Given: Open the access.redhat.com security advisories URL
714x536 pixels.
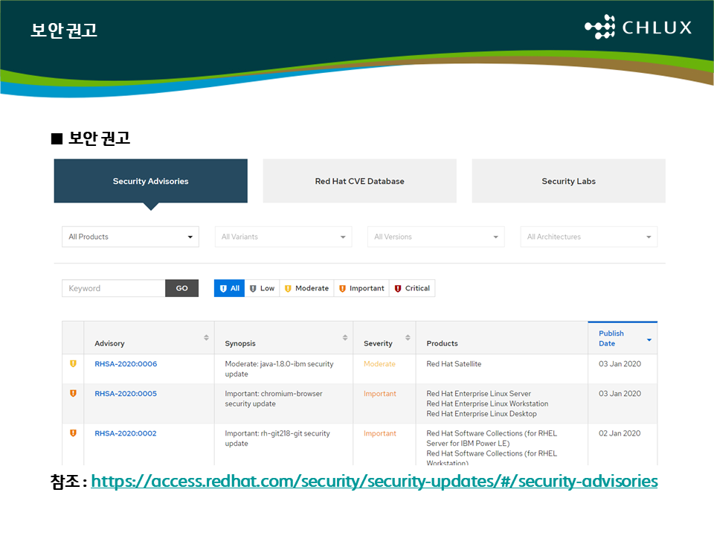Looking at the screenshot, I should tap(374, 481).
